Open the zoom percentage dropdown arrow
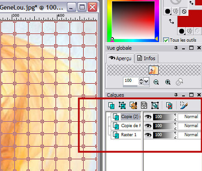 tap(146, 81)
